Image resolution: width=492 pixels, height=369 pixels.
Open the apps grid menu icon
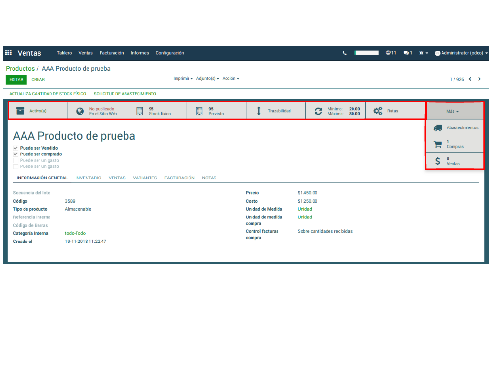8,53
